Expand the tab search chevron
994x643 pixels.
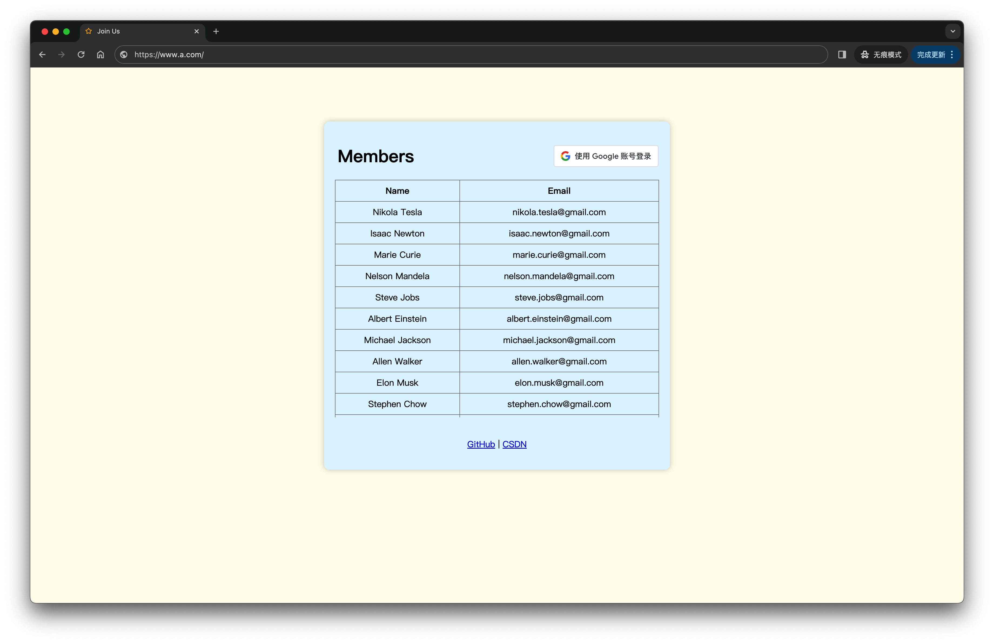point(953,31)
